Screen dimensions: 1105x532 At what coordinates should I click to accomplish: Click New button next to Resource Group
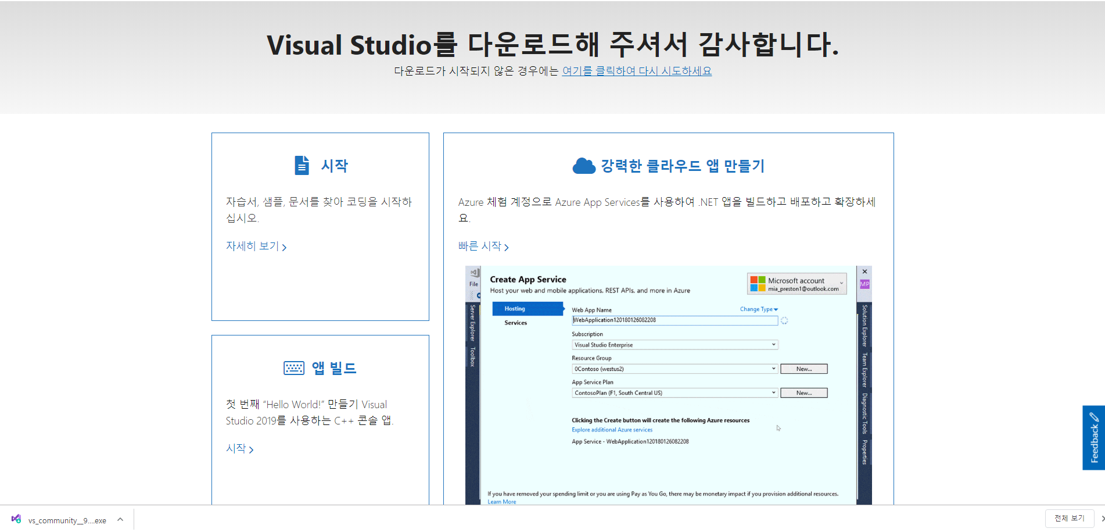coord(804,369)
